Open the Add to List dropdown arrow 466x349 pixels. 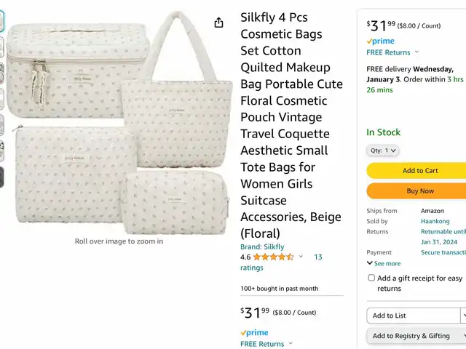(463, 316)
